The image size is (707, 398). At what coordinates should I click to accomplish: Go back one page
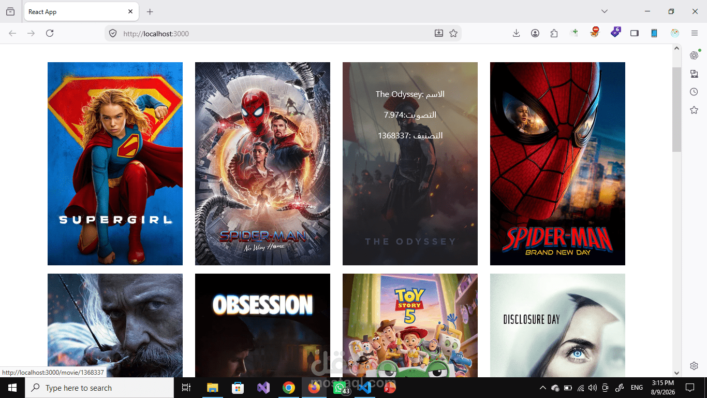click(x=12, y=33)
